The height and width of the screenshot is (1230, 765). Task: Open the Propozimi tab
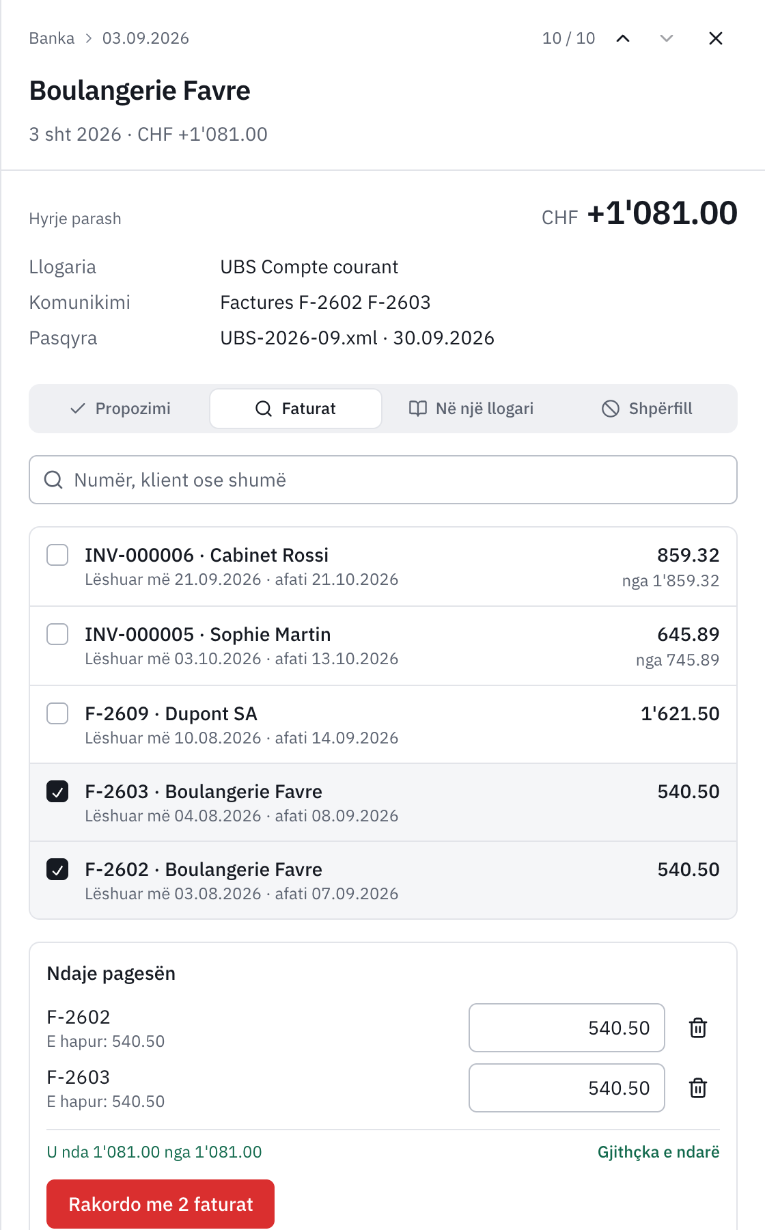pyautogui.click(x=121, y=409)
